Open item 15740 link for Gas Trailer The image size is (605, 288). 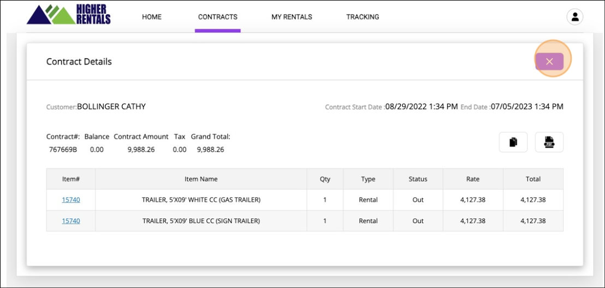71,200
